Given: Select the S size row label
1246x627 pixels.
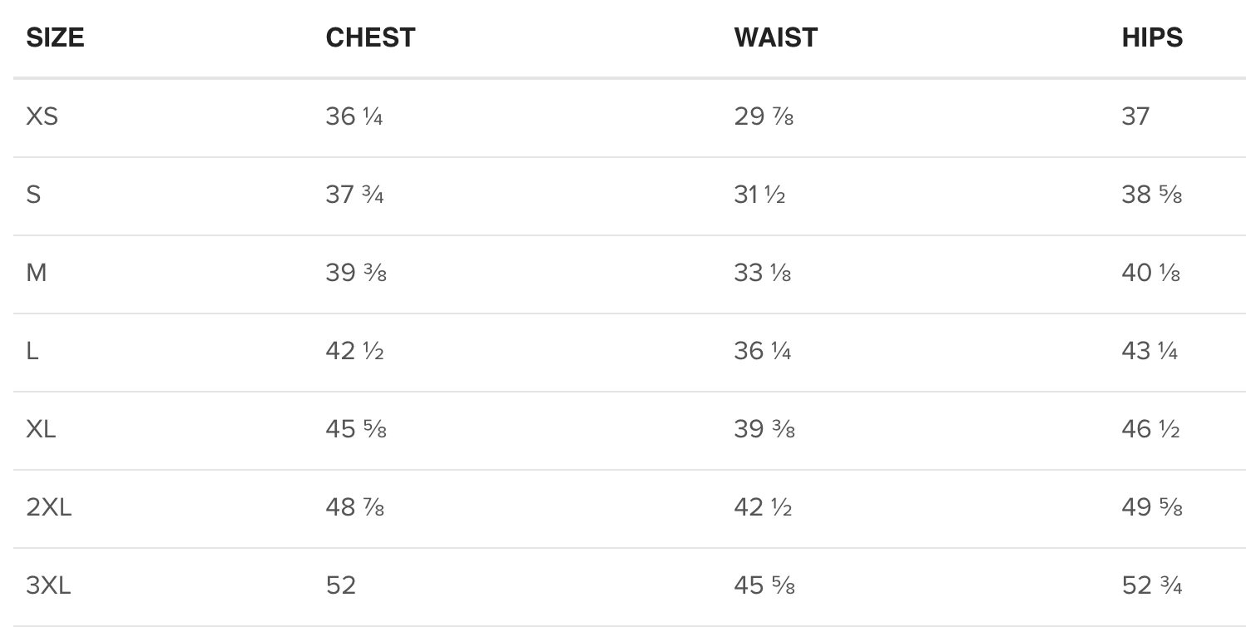Looking at the screenshot, I should tap(33, 195).
